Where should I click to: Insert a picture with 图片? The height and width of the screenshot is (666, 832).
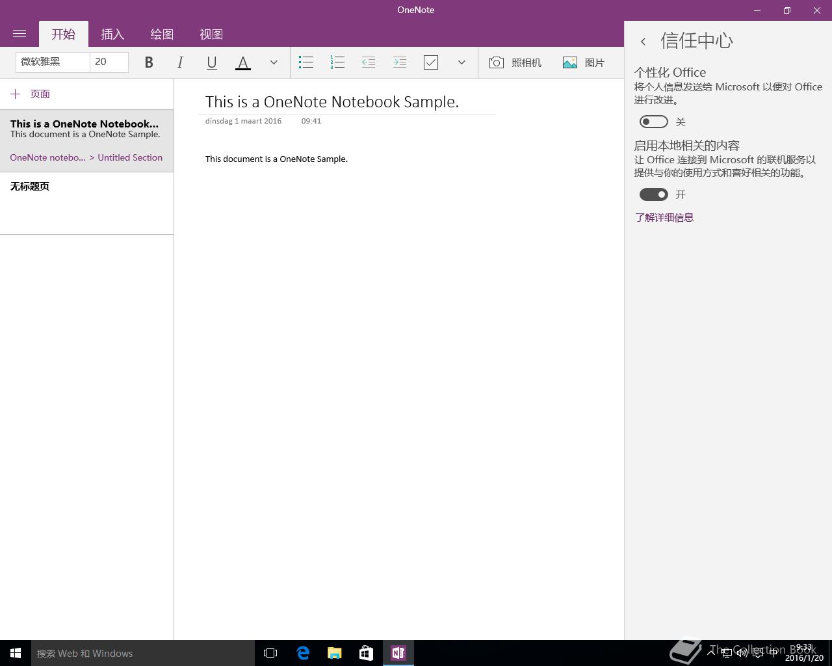point(584,62)
